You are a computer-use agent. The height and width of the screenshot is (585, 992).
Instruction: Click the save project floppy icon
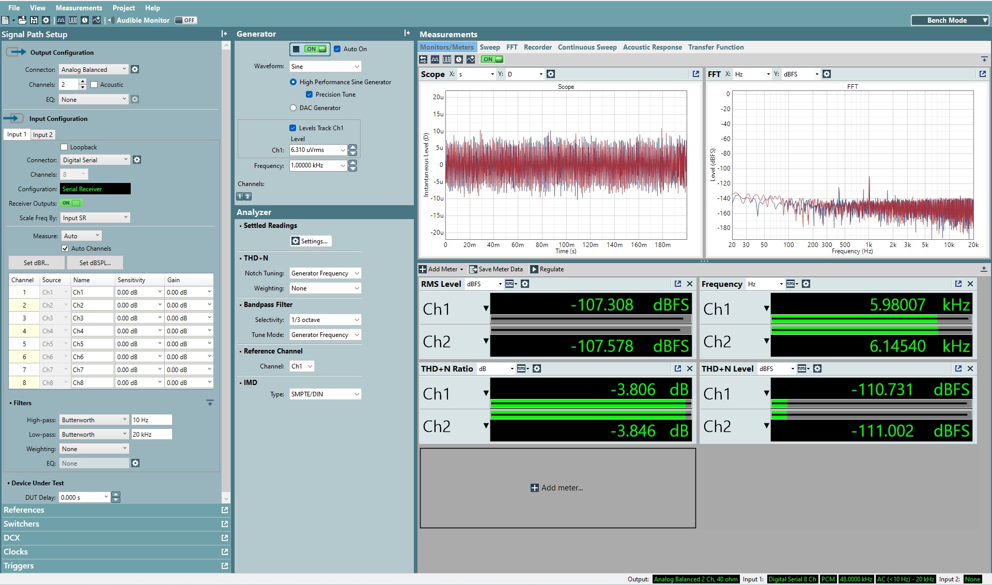[x=34, y=20]
